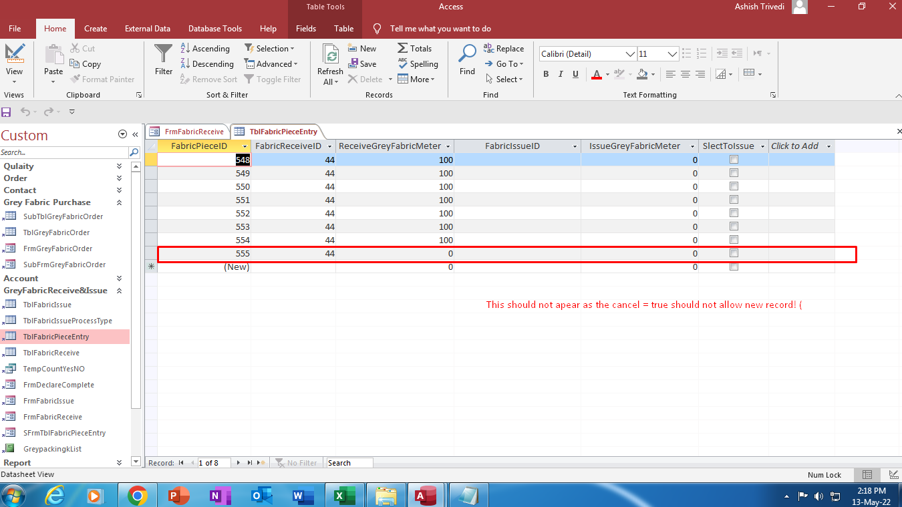Image resolution: width=902 pixels, height=507 pixels.
Task: Click the Filter funnel icon
Action: [x=164, y=53]
